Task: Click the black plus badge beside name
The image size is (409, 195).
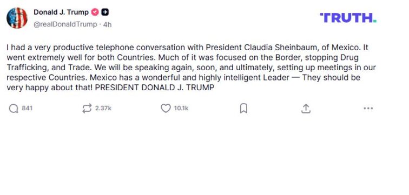Action: (x=105, y=12)
